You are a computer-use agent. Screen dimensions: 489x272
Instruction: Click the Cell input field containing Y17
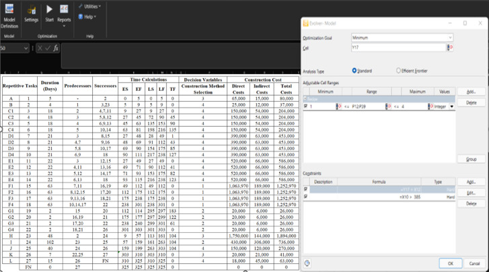399,48
